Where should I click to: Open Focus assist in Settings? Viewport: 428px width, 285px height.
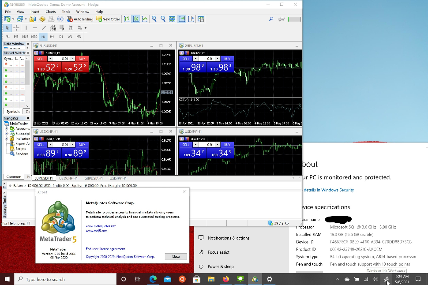(x=218, y=252)
